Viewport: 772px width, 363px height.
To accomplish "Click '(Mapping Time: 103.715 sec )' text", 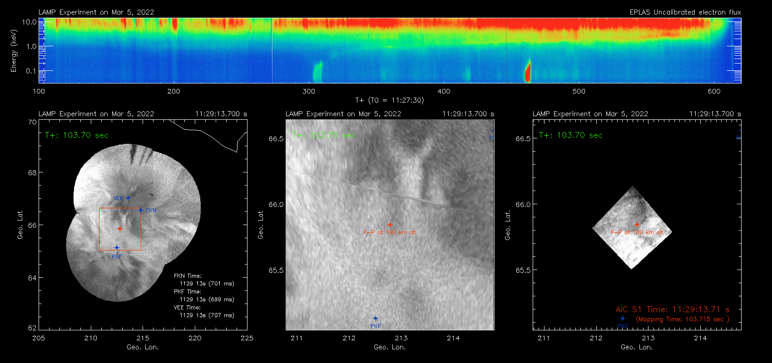I will (x=683, y=319).
